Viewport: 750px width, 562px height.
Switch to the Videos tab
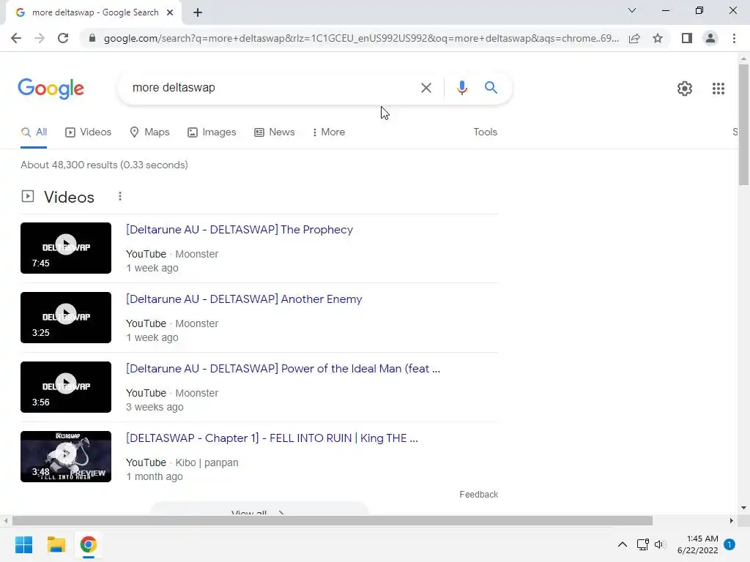point(88,132)
